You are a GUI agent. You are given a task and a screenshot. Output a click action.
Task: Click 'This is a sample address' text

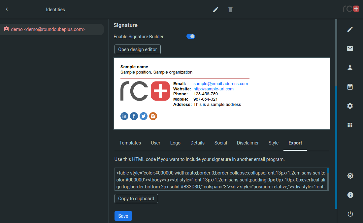pos(217,105)
